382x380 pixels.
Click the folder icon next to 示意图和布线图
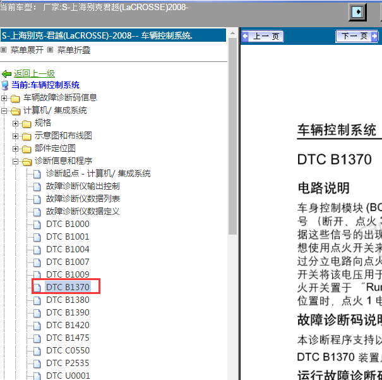(27, 137)
